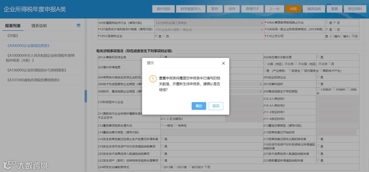The height and width of the screenshot is (172, 369).
Task: Click the 重置 toolbar button
Action: (334, 9)
